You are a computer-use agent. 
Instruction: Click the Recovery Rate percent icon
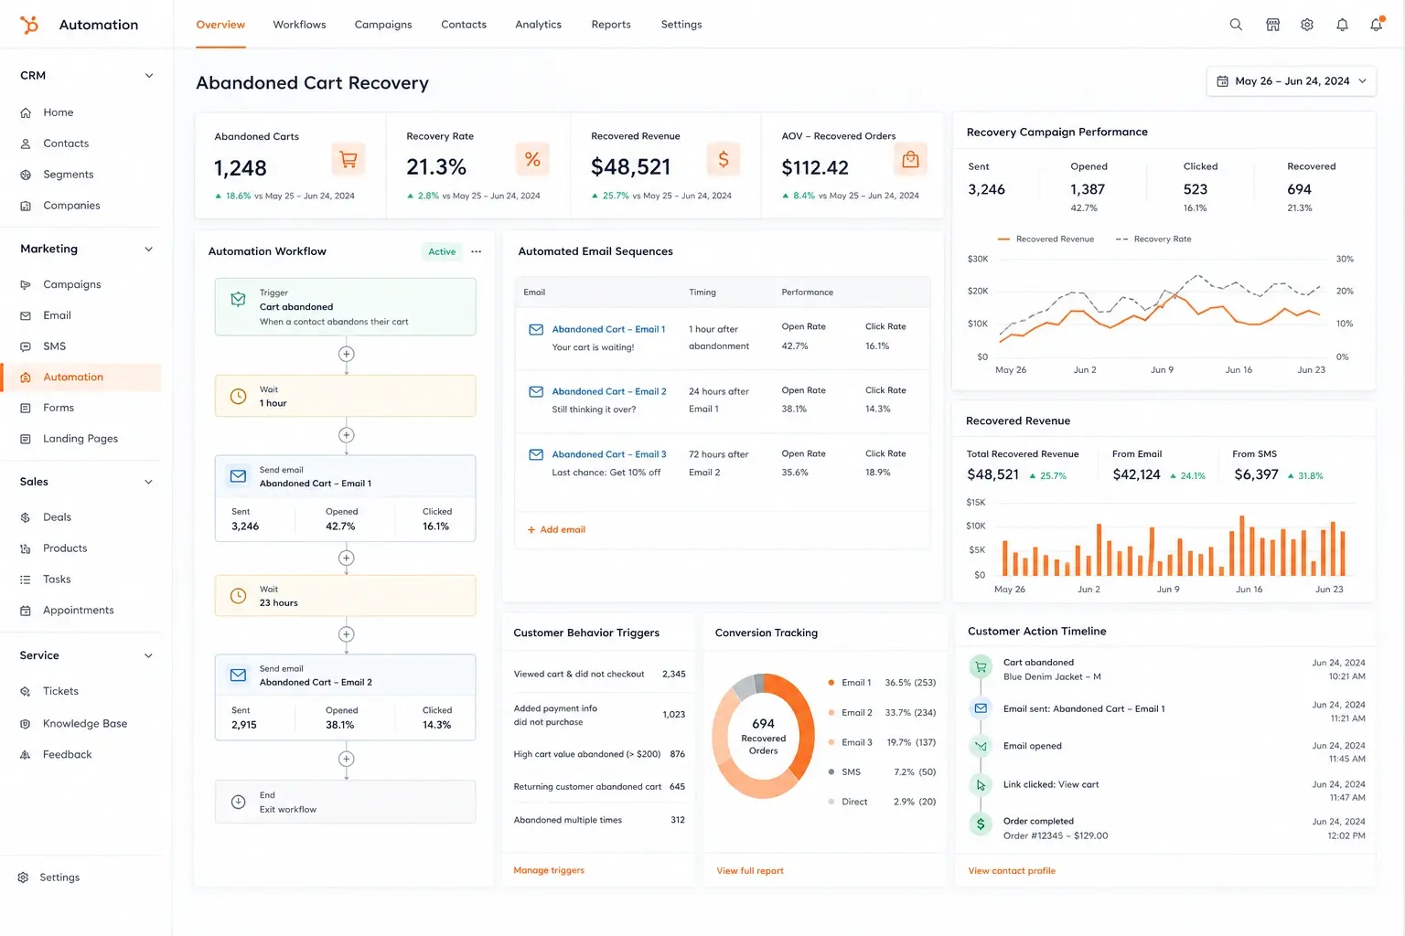pyautogui.click(x=532, y=159)
